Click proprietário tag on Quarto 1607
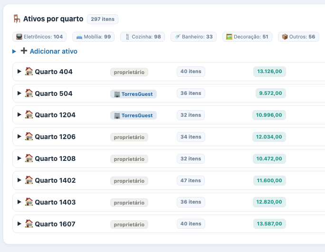325x252 pixels. (129, 224)
